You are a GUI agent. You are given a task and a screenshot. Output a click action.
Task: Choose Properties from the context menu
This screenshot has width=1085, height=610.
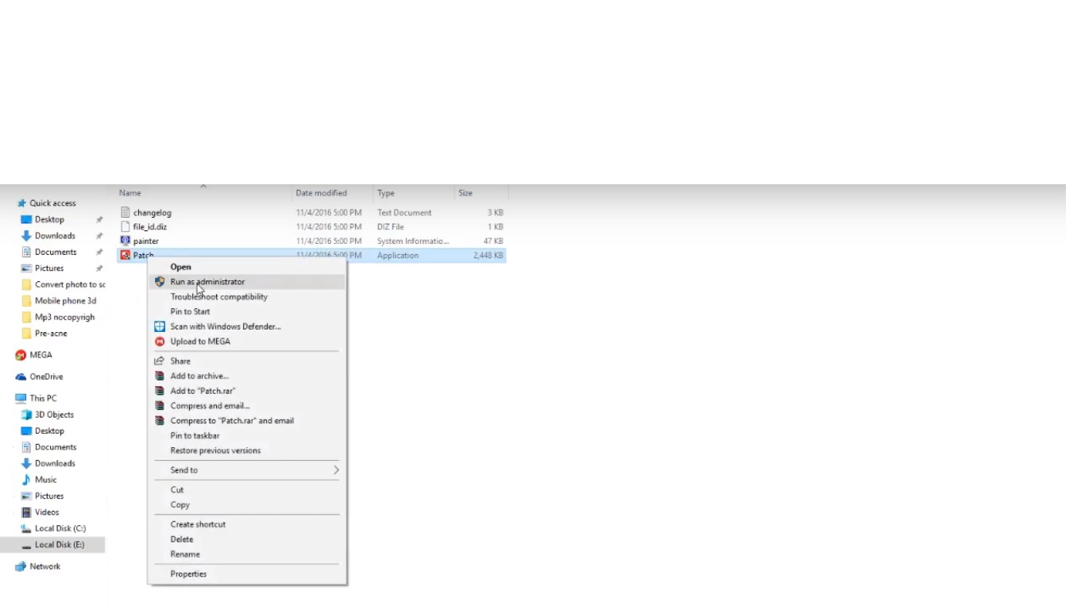click(188, 574)
